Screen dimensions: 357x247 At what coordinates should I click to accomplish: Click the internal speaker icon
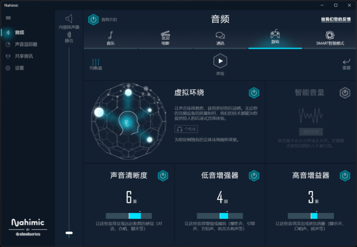69,19
